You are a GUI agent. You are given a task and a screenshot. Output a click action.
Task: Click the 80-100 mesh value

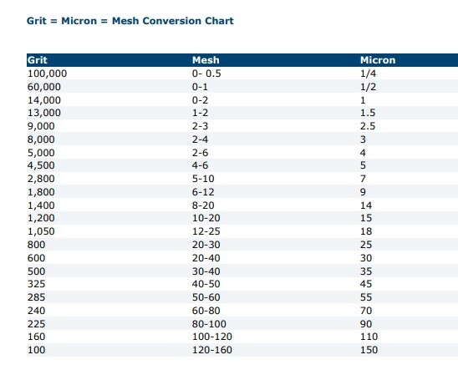[x=209, y=324]
